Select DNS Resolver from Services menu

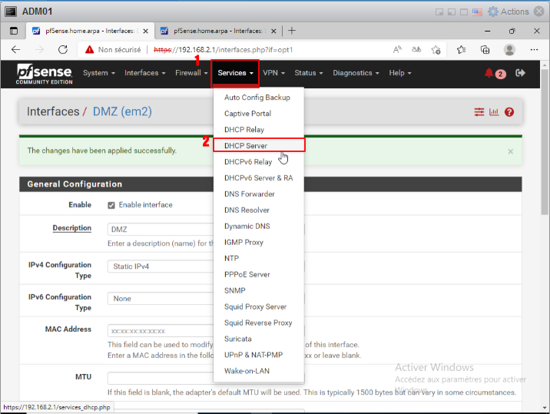[x=247, y=210]
